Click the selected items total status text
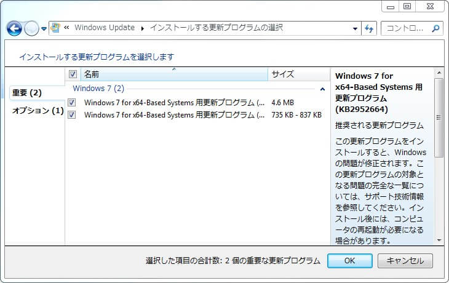Viewport: 449px width, 283px height. point(233,261)
